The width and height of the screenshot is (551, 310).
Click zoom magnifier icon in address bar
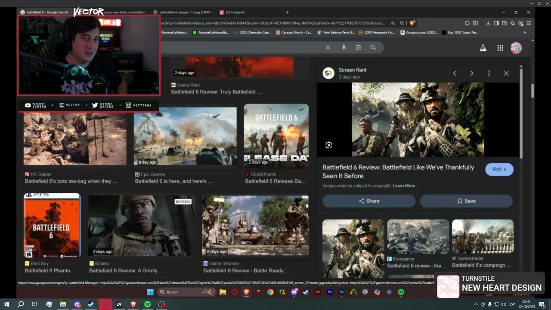(402, 23)
